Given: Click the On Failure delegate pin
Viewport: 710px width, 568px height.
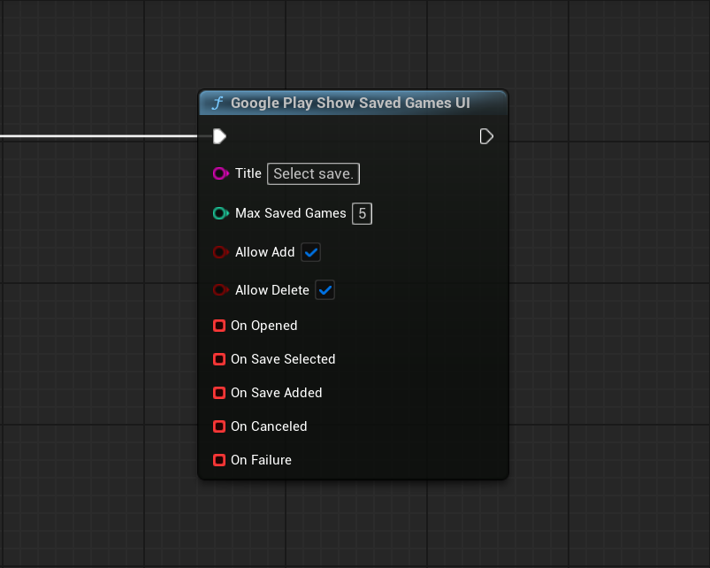Looking at the screenshot, I should click(x=219, y=460).
